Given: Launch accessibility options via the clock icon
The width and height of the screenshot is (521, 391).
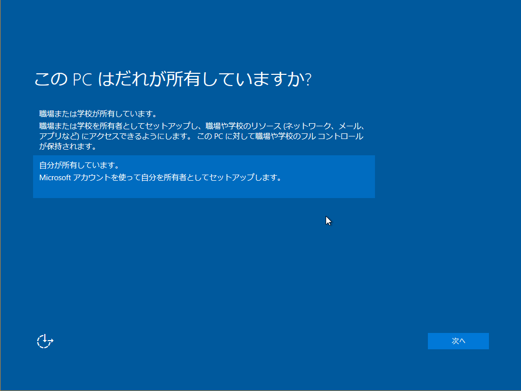Looking at the screenshot, I should point(44,341).
